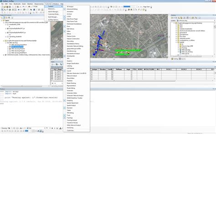
Task: Toggle PolylineDispBufferRIGHT layer checkbox
Action: tap(8, 33)
